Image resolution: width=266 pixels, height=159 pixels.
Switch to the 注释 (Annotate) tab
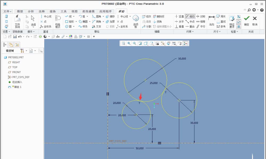(x=41, y=11)
